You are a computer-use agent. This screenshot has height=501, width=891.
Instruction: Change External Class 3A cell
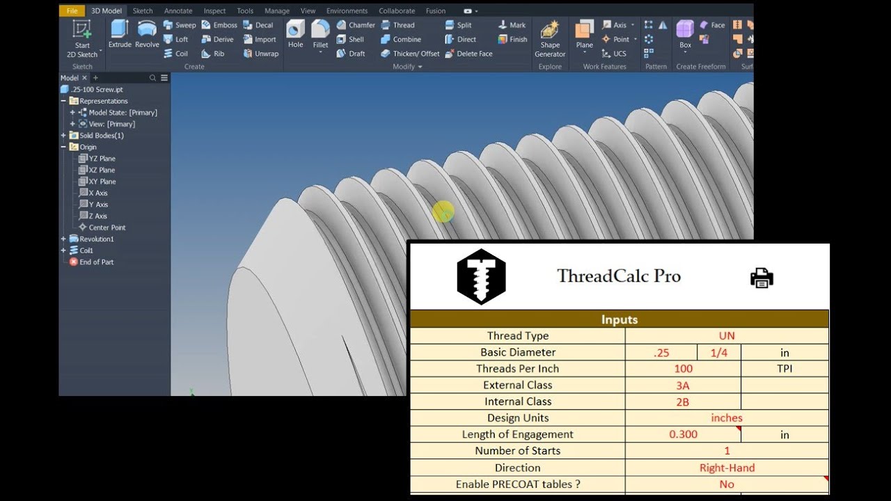684,385
